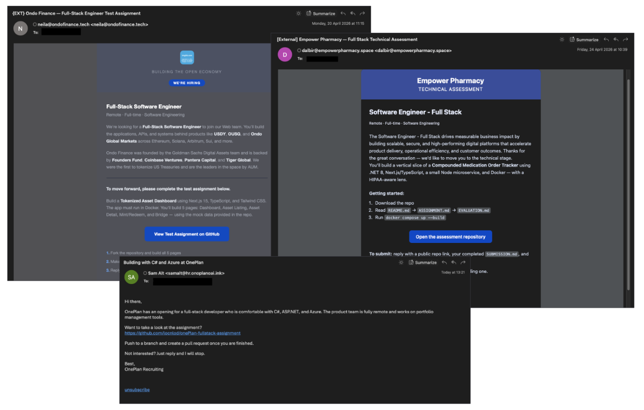Click the N sender avatar in Ondo email
This screenshot has width=644, height=410.
[20, 28]
